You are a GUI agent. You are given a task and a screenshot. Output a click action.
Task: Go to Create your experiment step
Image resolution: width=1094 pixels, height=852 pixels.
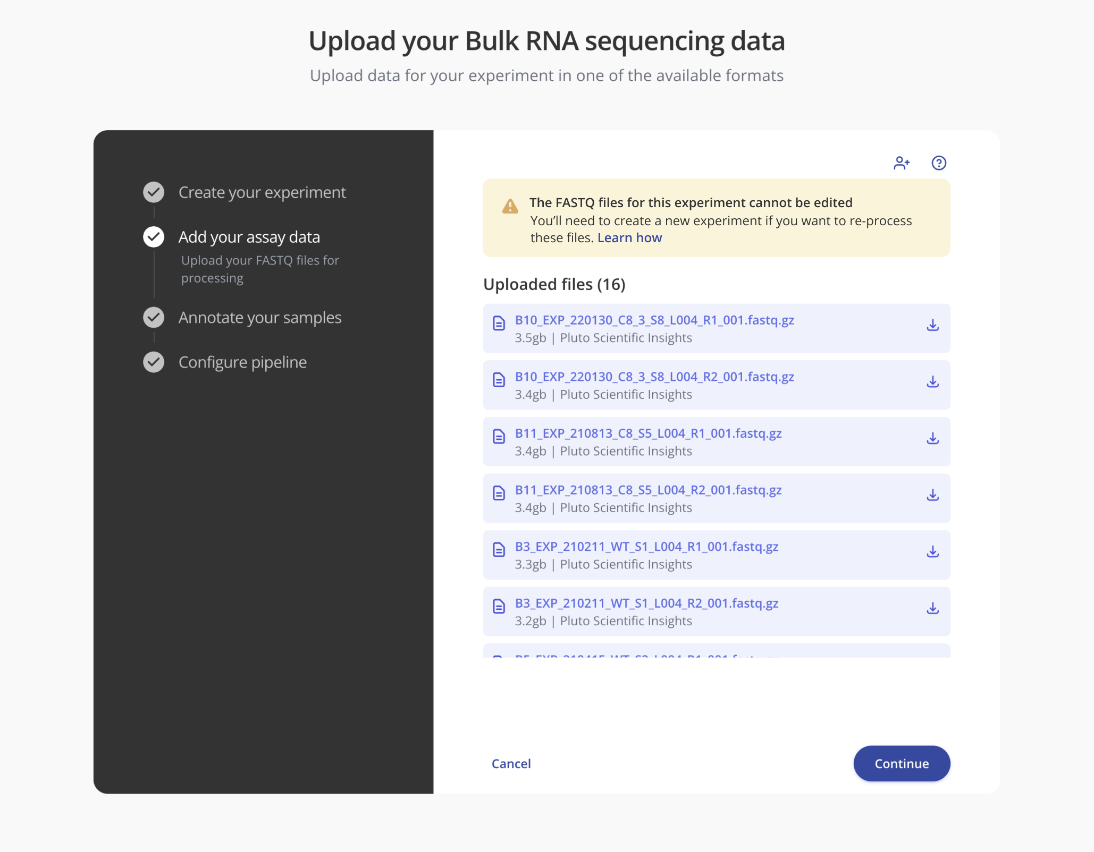click(262, 192)
